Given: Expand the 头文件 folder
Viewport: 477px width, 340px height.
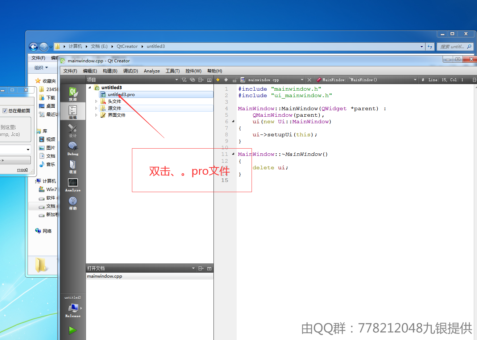Looking at the screenshot, I should click(96, 101).
